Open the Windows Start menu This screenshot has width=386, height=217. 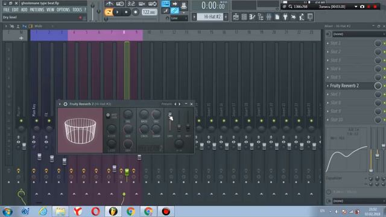tap(7, 212)
